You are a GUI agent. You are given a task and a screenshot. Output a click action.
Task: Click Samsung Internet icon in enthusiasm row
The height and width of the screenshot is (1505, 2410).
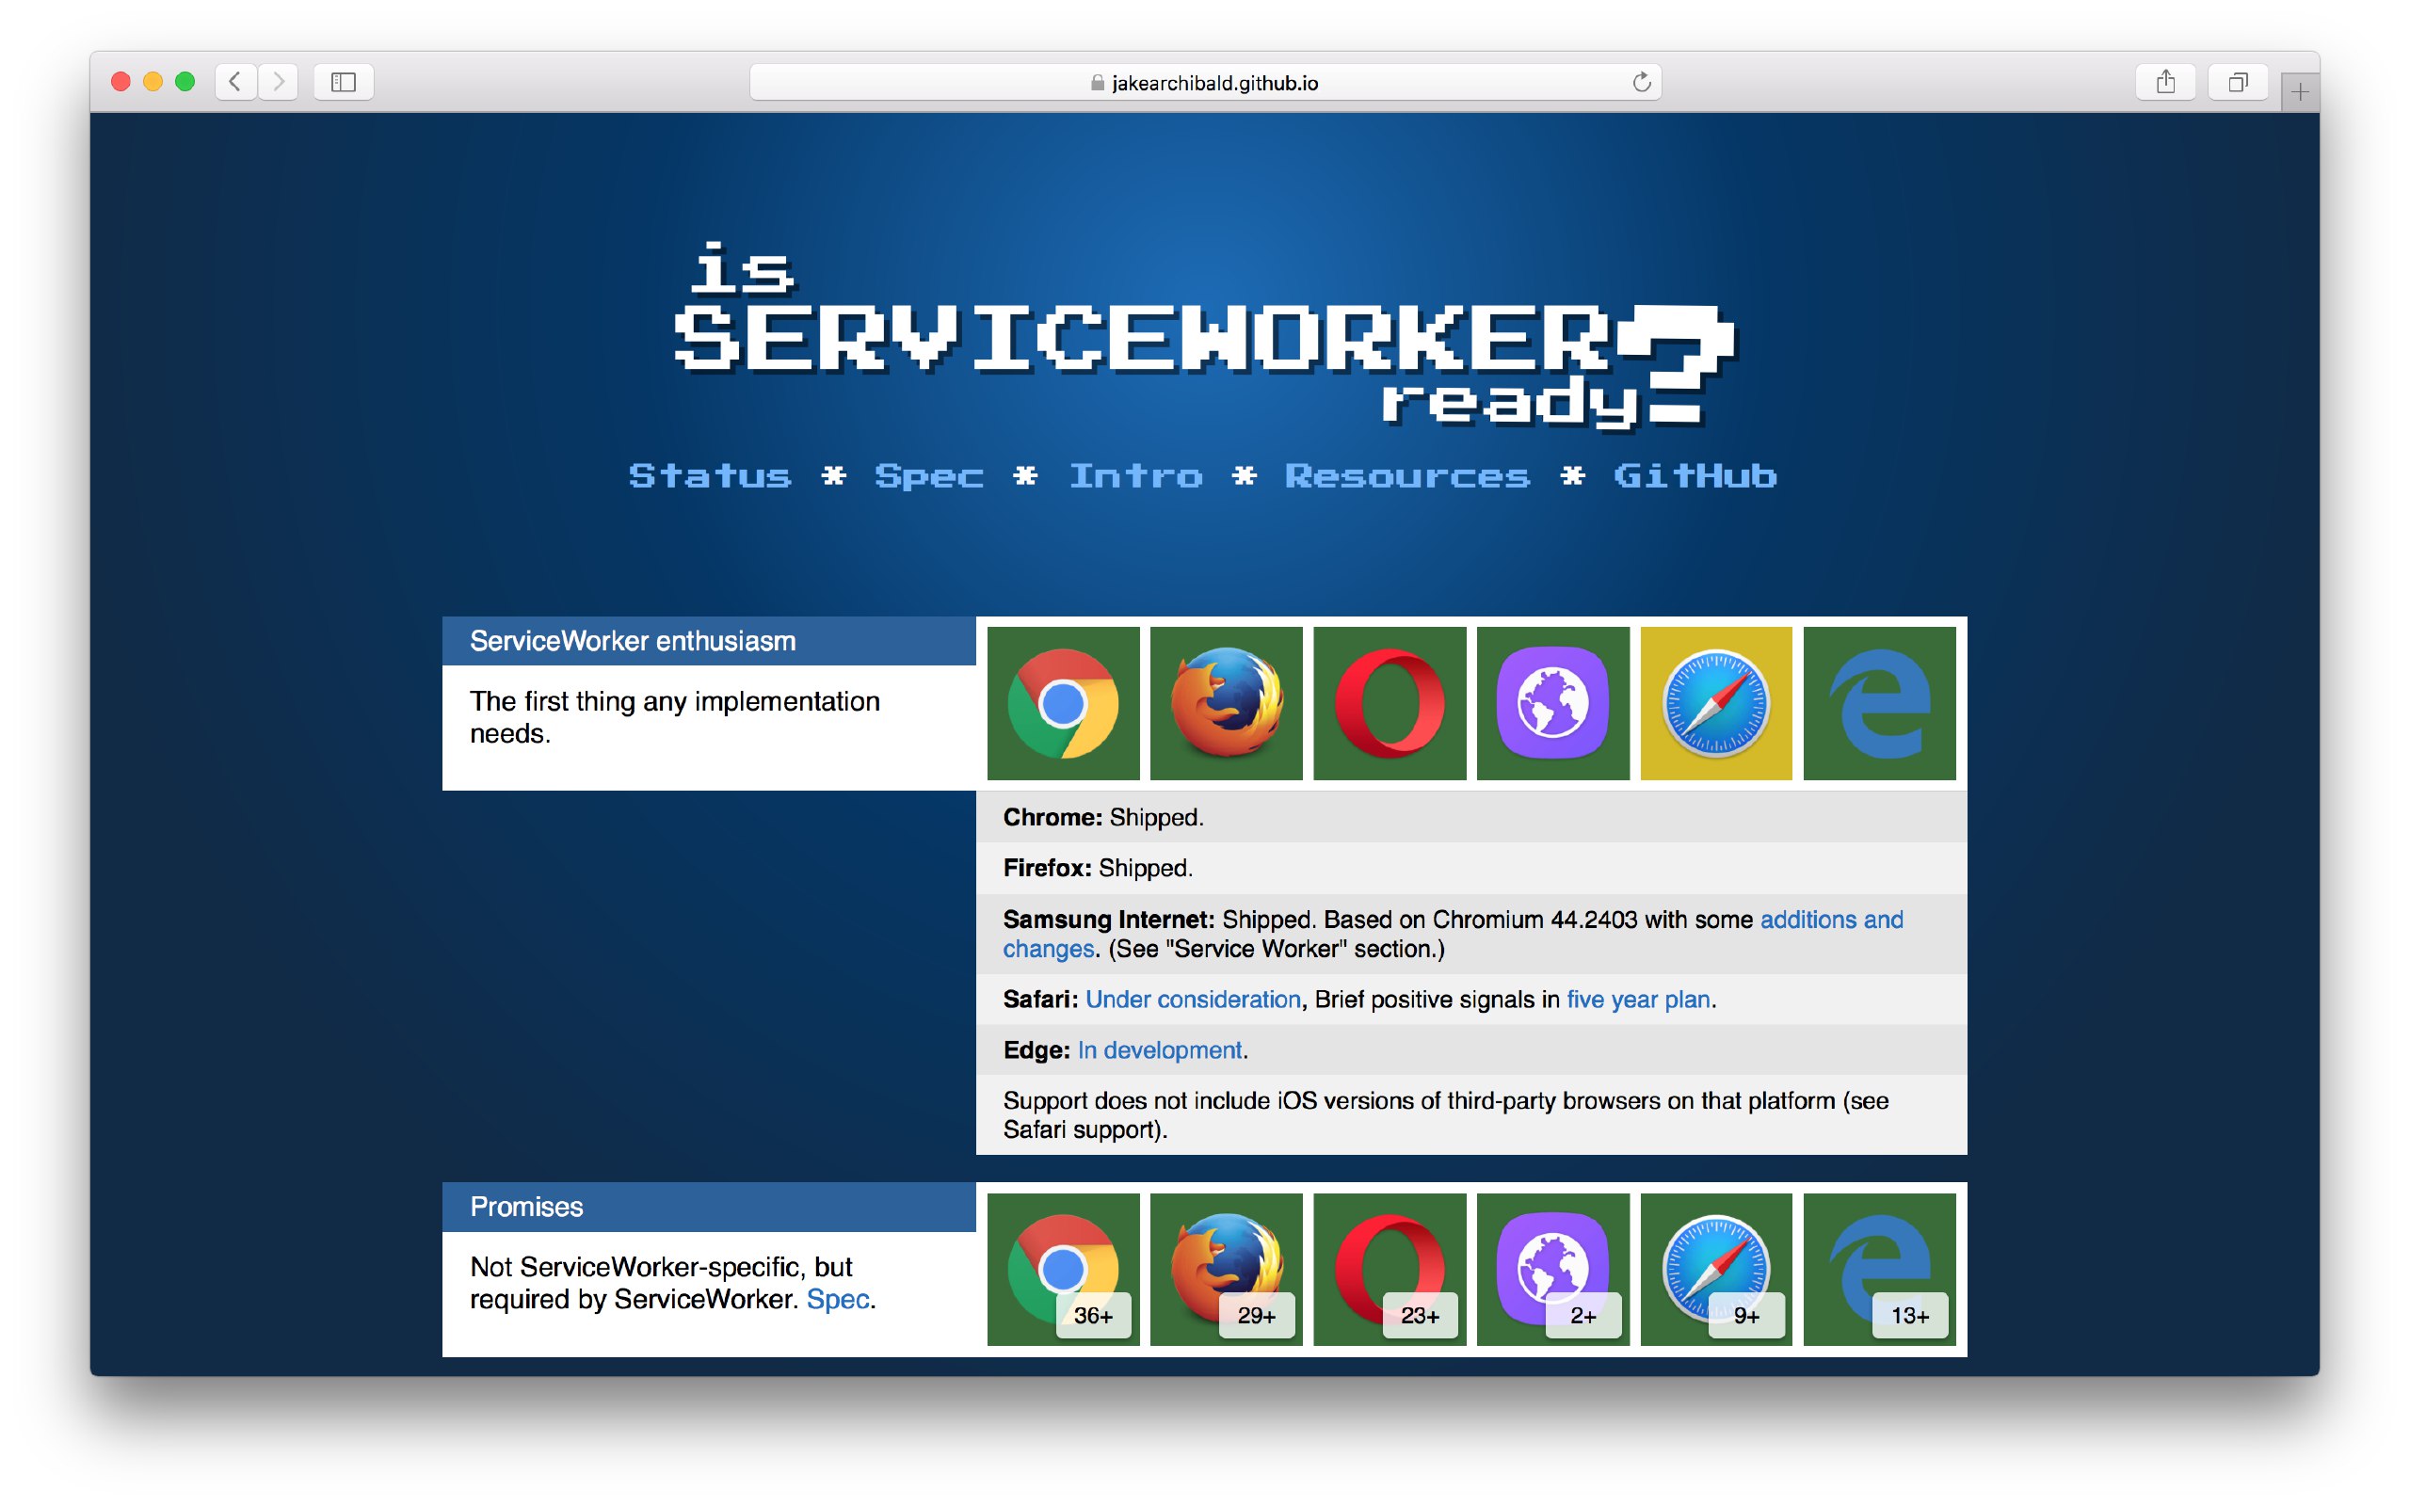tap(1553, 703)
